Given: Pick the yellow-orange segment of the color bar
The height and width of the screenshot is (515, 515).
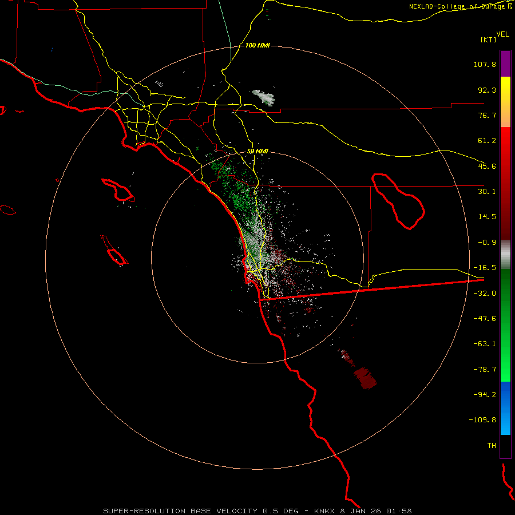Looking at the screenshot, I should [505, 102].
